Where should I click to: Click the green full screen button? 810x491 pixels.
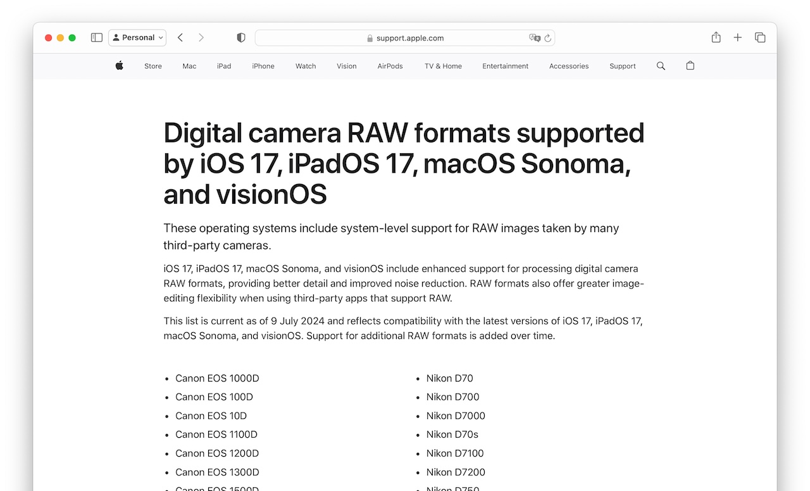[72, 38]
